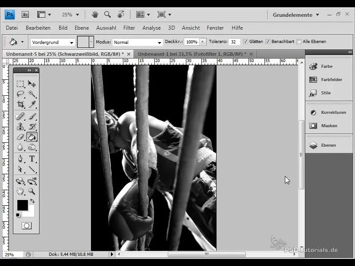This screenshot has height=266, width=355.
Task: Select the Magic Wand tool
Action: tap(32, 94)
